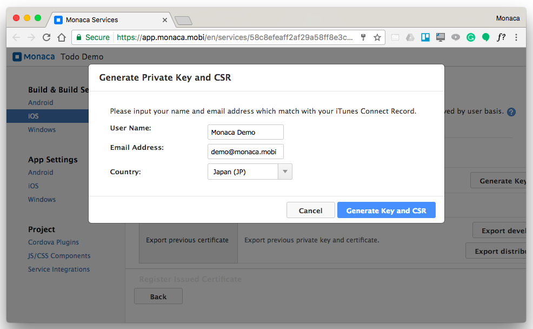Image resolution: width=533 pixels, height=329 pixels.
Task: Click the Trello extension icon
Action: (425, 37)
